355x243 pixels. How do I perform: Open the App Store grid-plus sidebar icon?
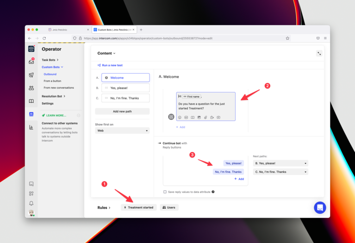point(31,193)
